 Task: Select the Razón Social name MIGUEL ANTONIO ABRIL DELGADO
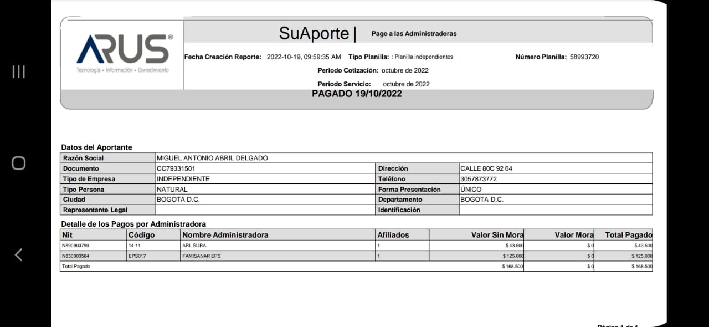212,158
